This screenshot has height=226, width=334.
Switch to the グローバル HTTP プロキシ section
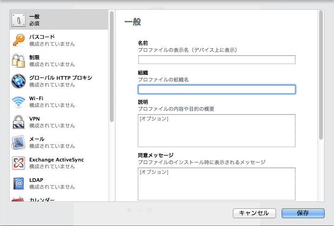[x=61, y=77]
